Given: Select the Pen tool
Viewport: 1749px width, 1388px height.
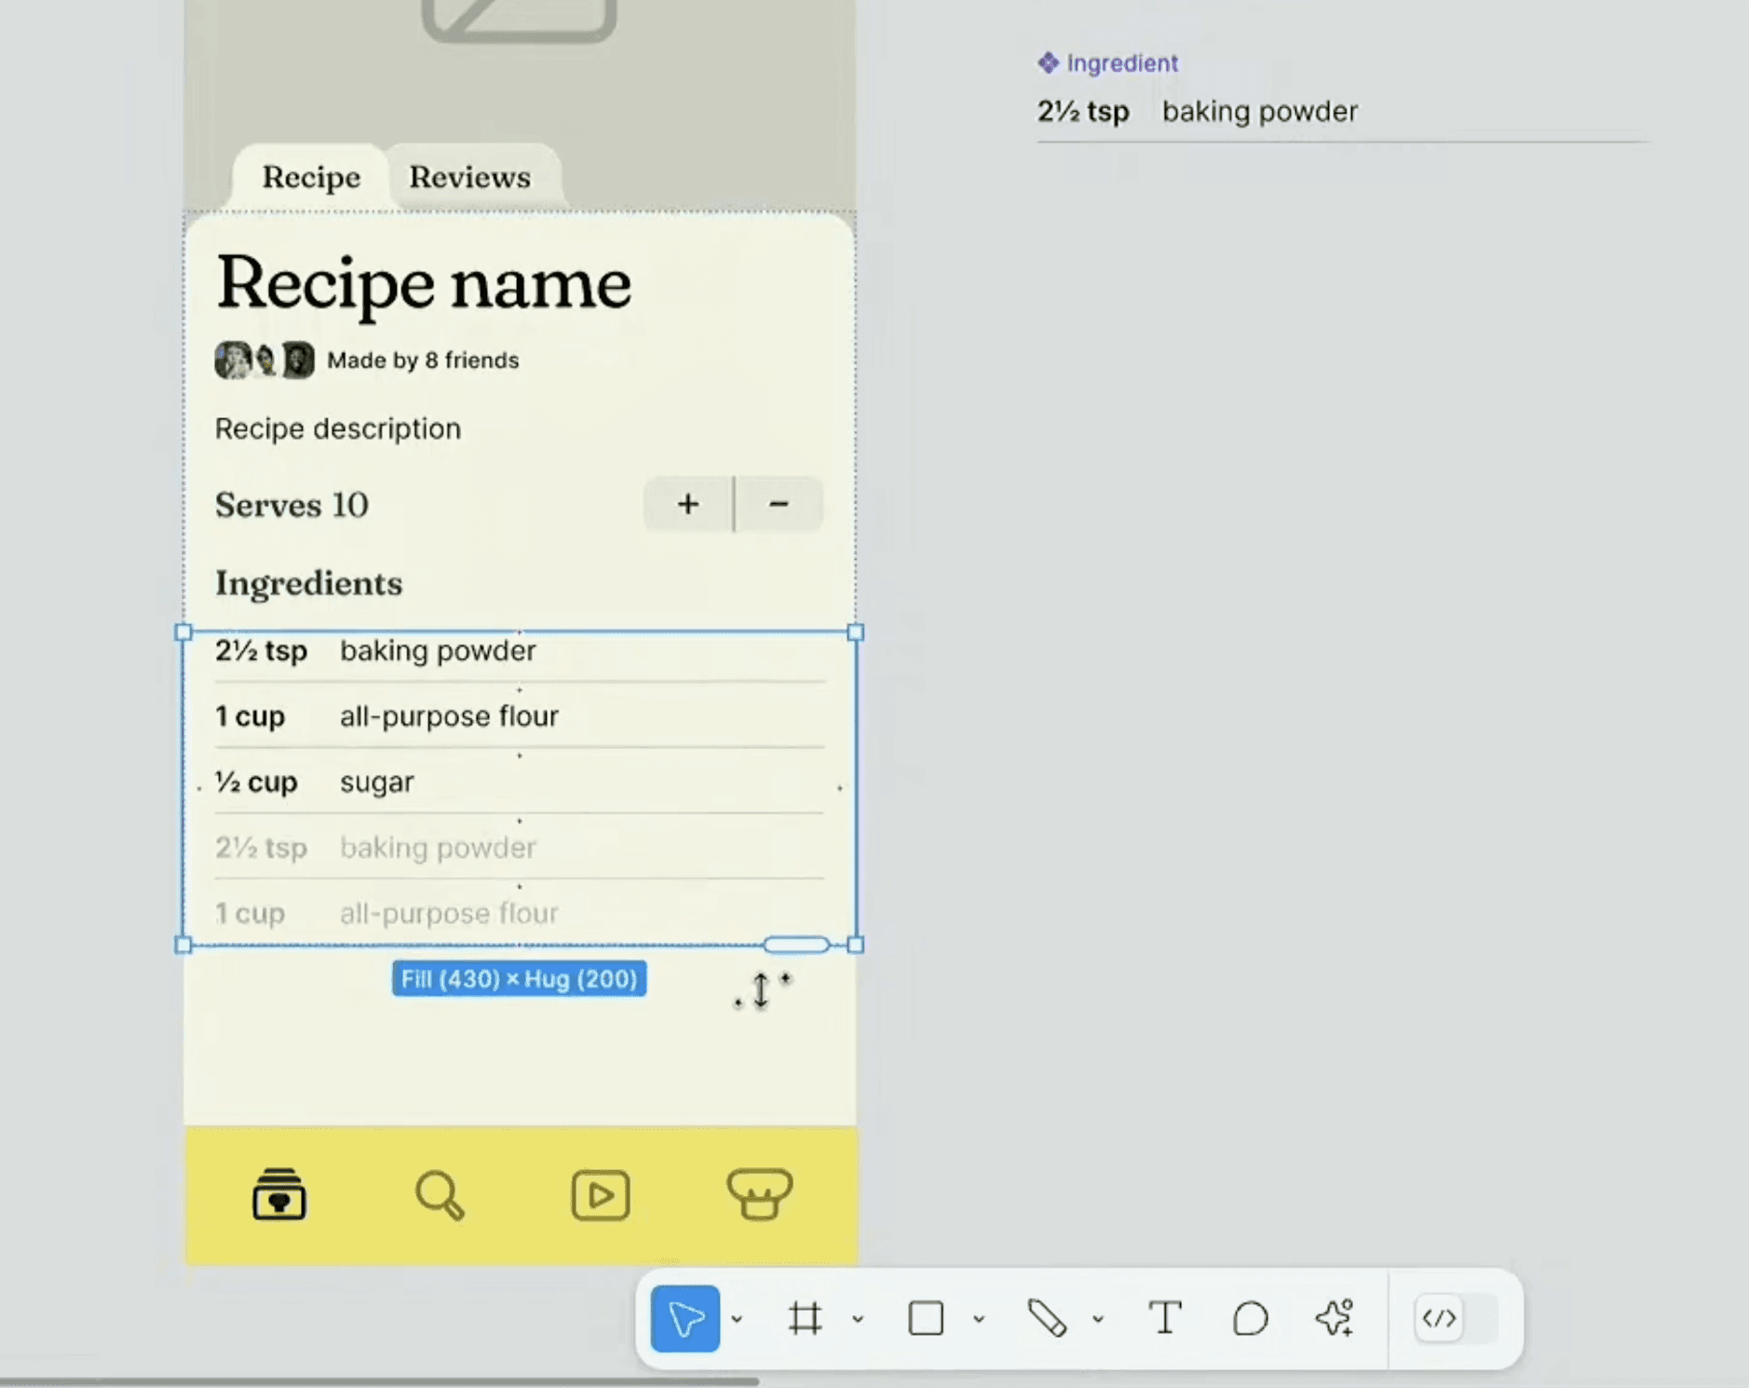Looking at the screenshot, I should (1049, 1318).
